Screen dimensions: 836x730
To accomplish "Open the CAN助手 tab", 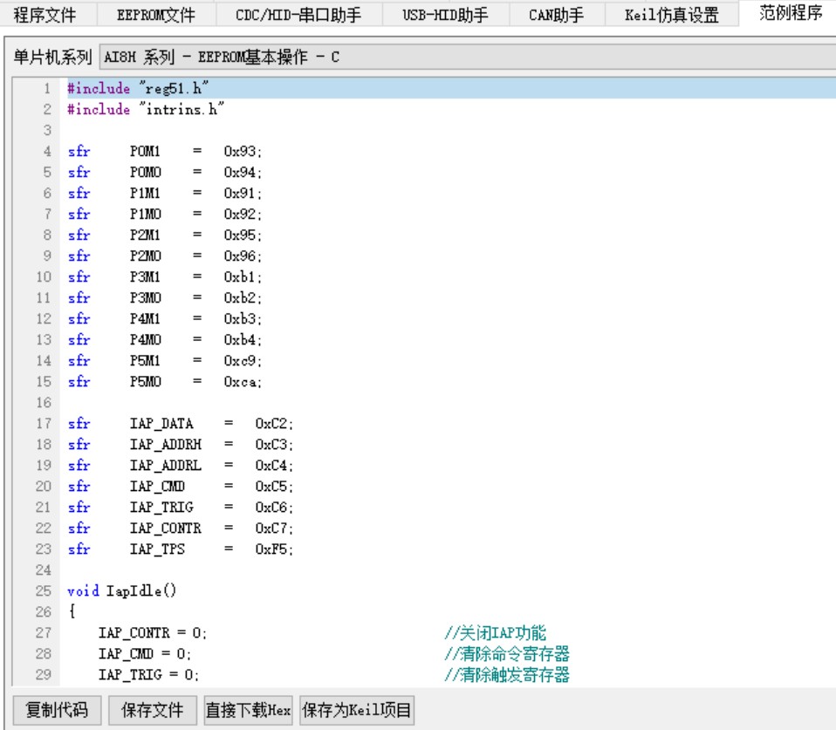I will click(556, 14).
